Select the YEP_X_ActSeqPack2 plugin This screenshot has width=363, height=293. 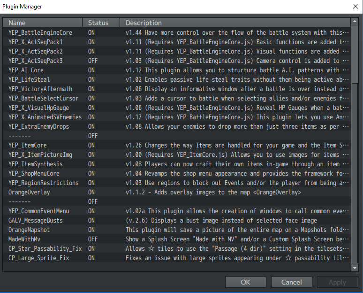(x=177, y=51)
